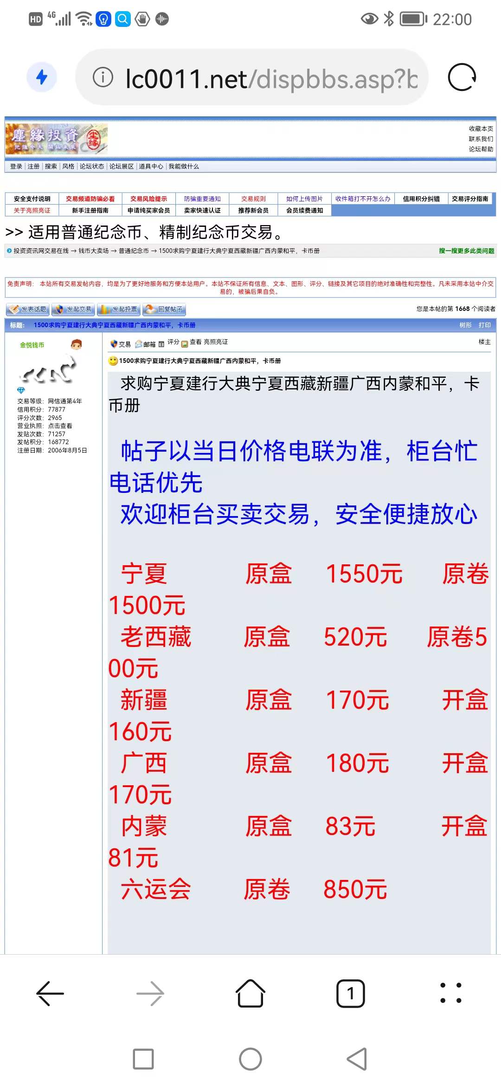Open the browser home page icon

point(250,993)
